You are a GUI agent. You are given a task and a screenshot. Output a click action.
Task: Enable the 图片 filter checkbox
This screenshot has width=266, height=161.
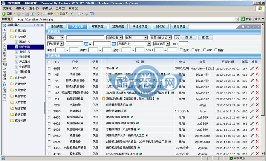(181, 50)
